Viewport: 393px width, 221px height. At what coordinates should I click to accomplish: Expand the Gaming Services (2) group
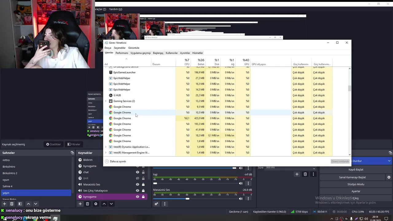pos(106,101)
